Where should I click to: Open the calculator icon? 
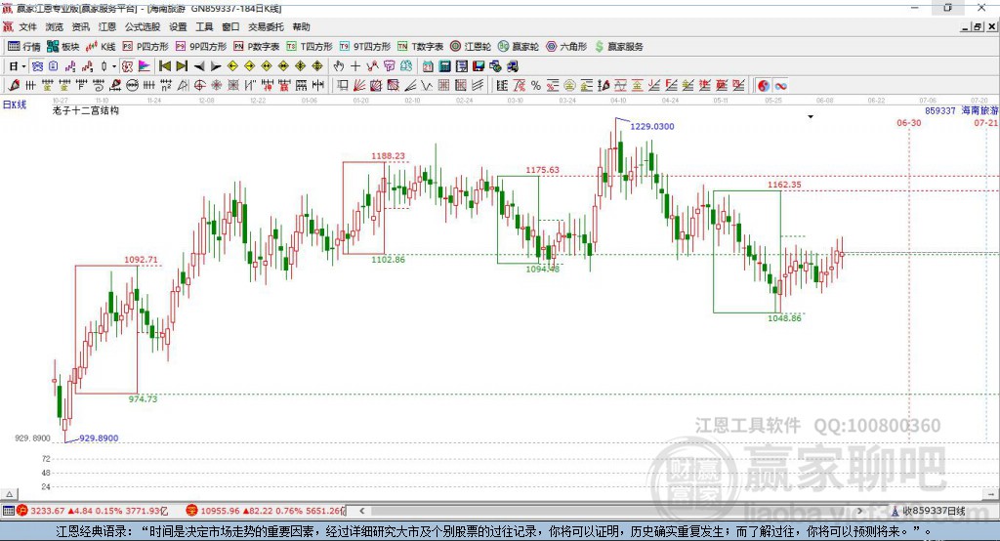pos(444,66)
